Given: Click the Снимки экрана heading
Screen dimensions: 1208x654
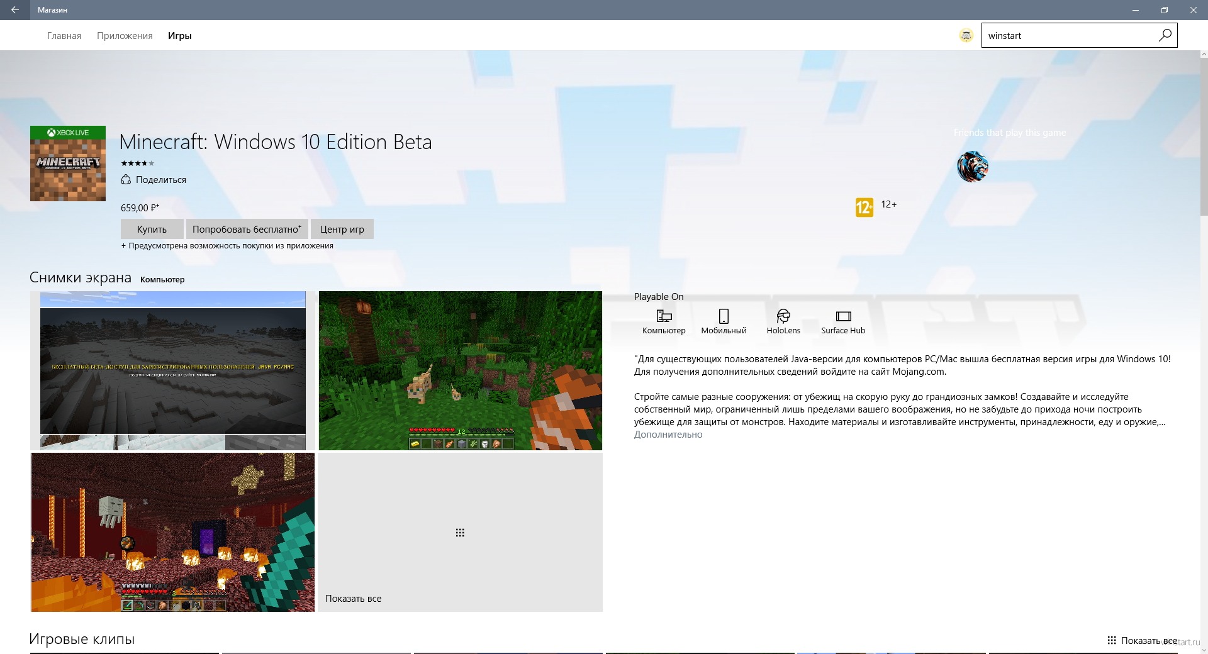Looking at the screenshot, I should (81, 278).
